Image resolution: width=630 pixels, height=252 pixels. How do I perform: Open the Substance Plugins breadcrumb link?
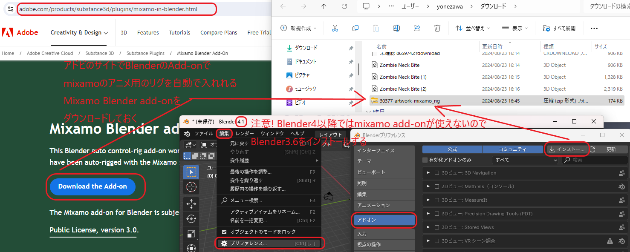click(x=145, y=53)
